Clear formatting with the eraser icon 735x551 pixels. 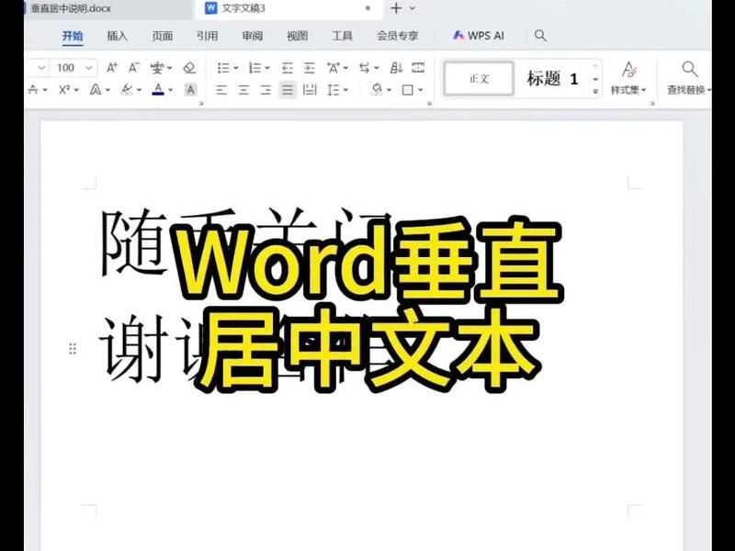point(189,68)
